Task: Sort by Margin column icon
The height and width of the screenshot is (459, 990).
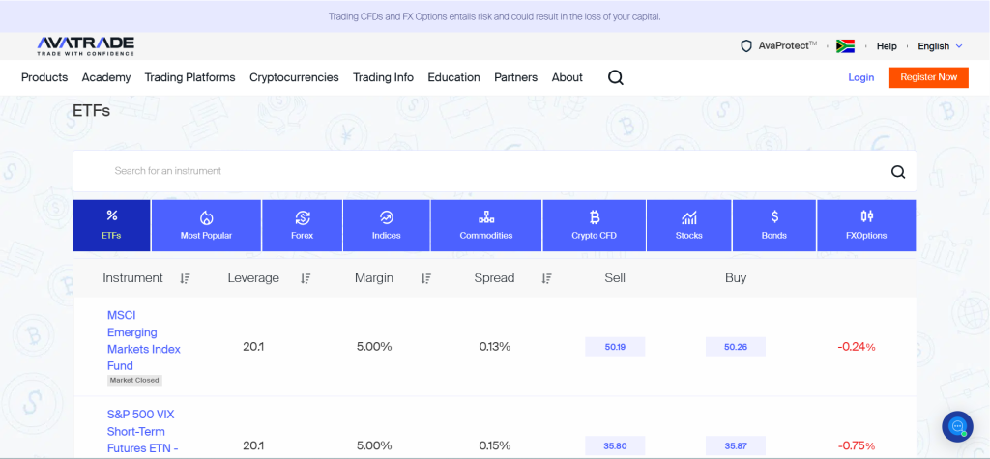Action: (x=426, y=278)
